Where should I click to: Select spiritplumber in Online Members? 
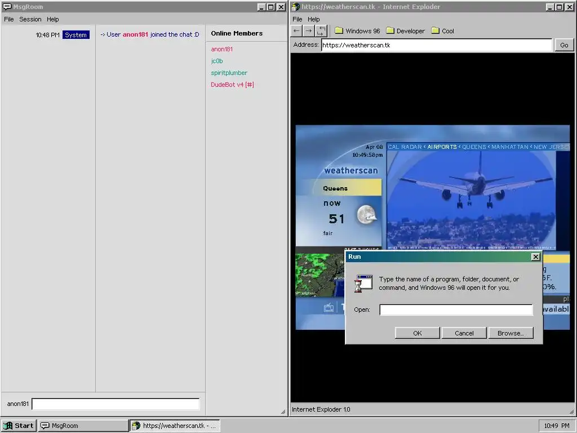coord(229,73)
